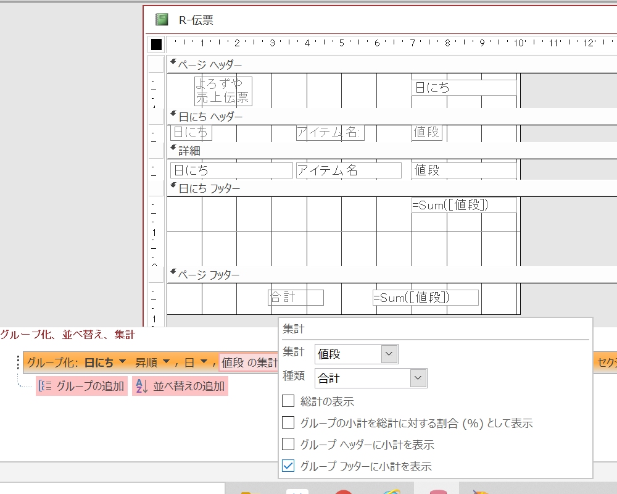Screen dimensions: 617x494
Task: Check グループ ヘッダーに小計を表示
Action: [288, 445]
